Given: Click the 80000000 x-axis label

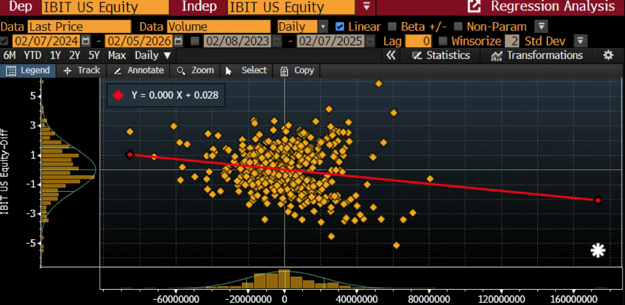Looking at the screenshot, I should [x=429, y=299].
